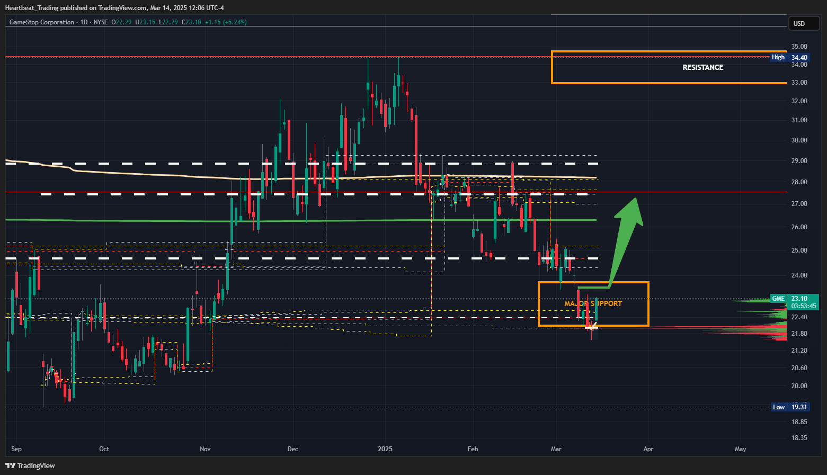The width and height of the screenshot is (827, 475).
Task: Click 32.00 on the price scale
Action: [x=799, y=101]
